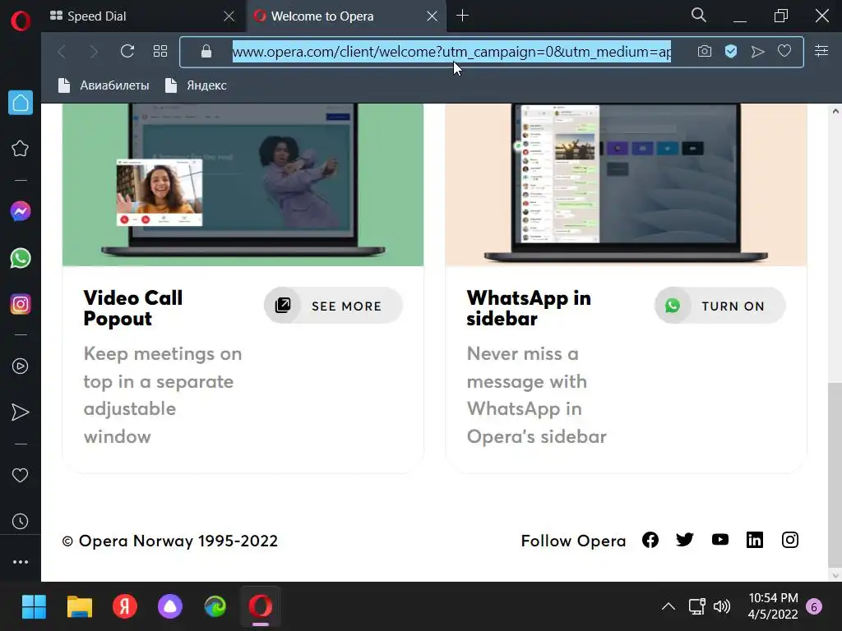
Task: Open History clock icon in sidebar
Action: (x=21, y=522)
